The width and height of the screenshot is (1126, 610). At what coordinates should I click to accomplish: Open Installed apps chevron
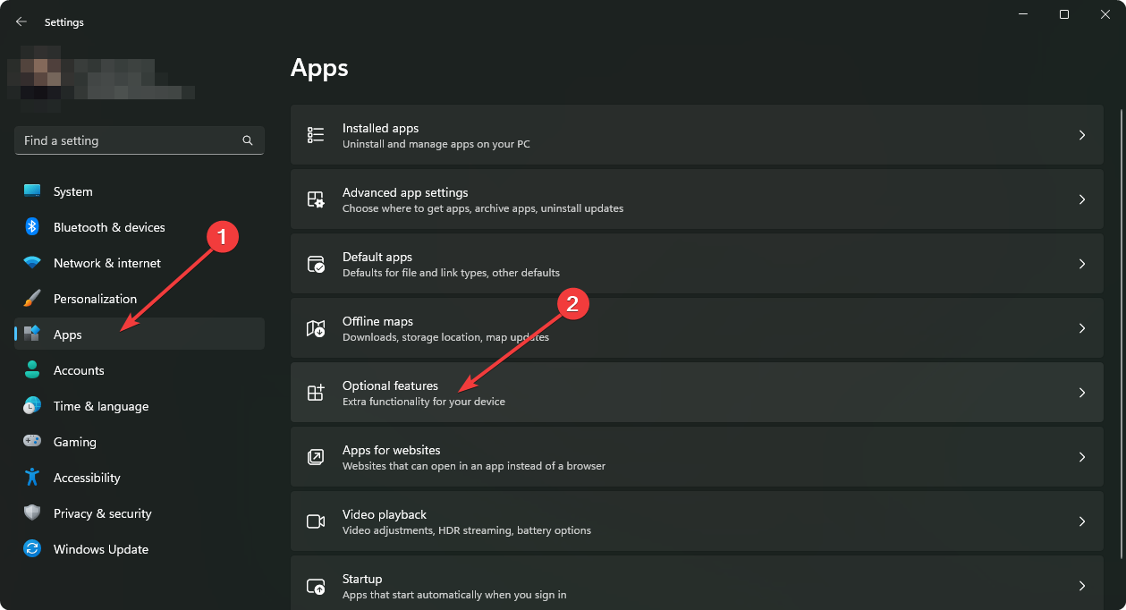pyautogui.click(x=1082, y=135)
